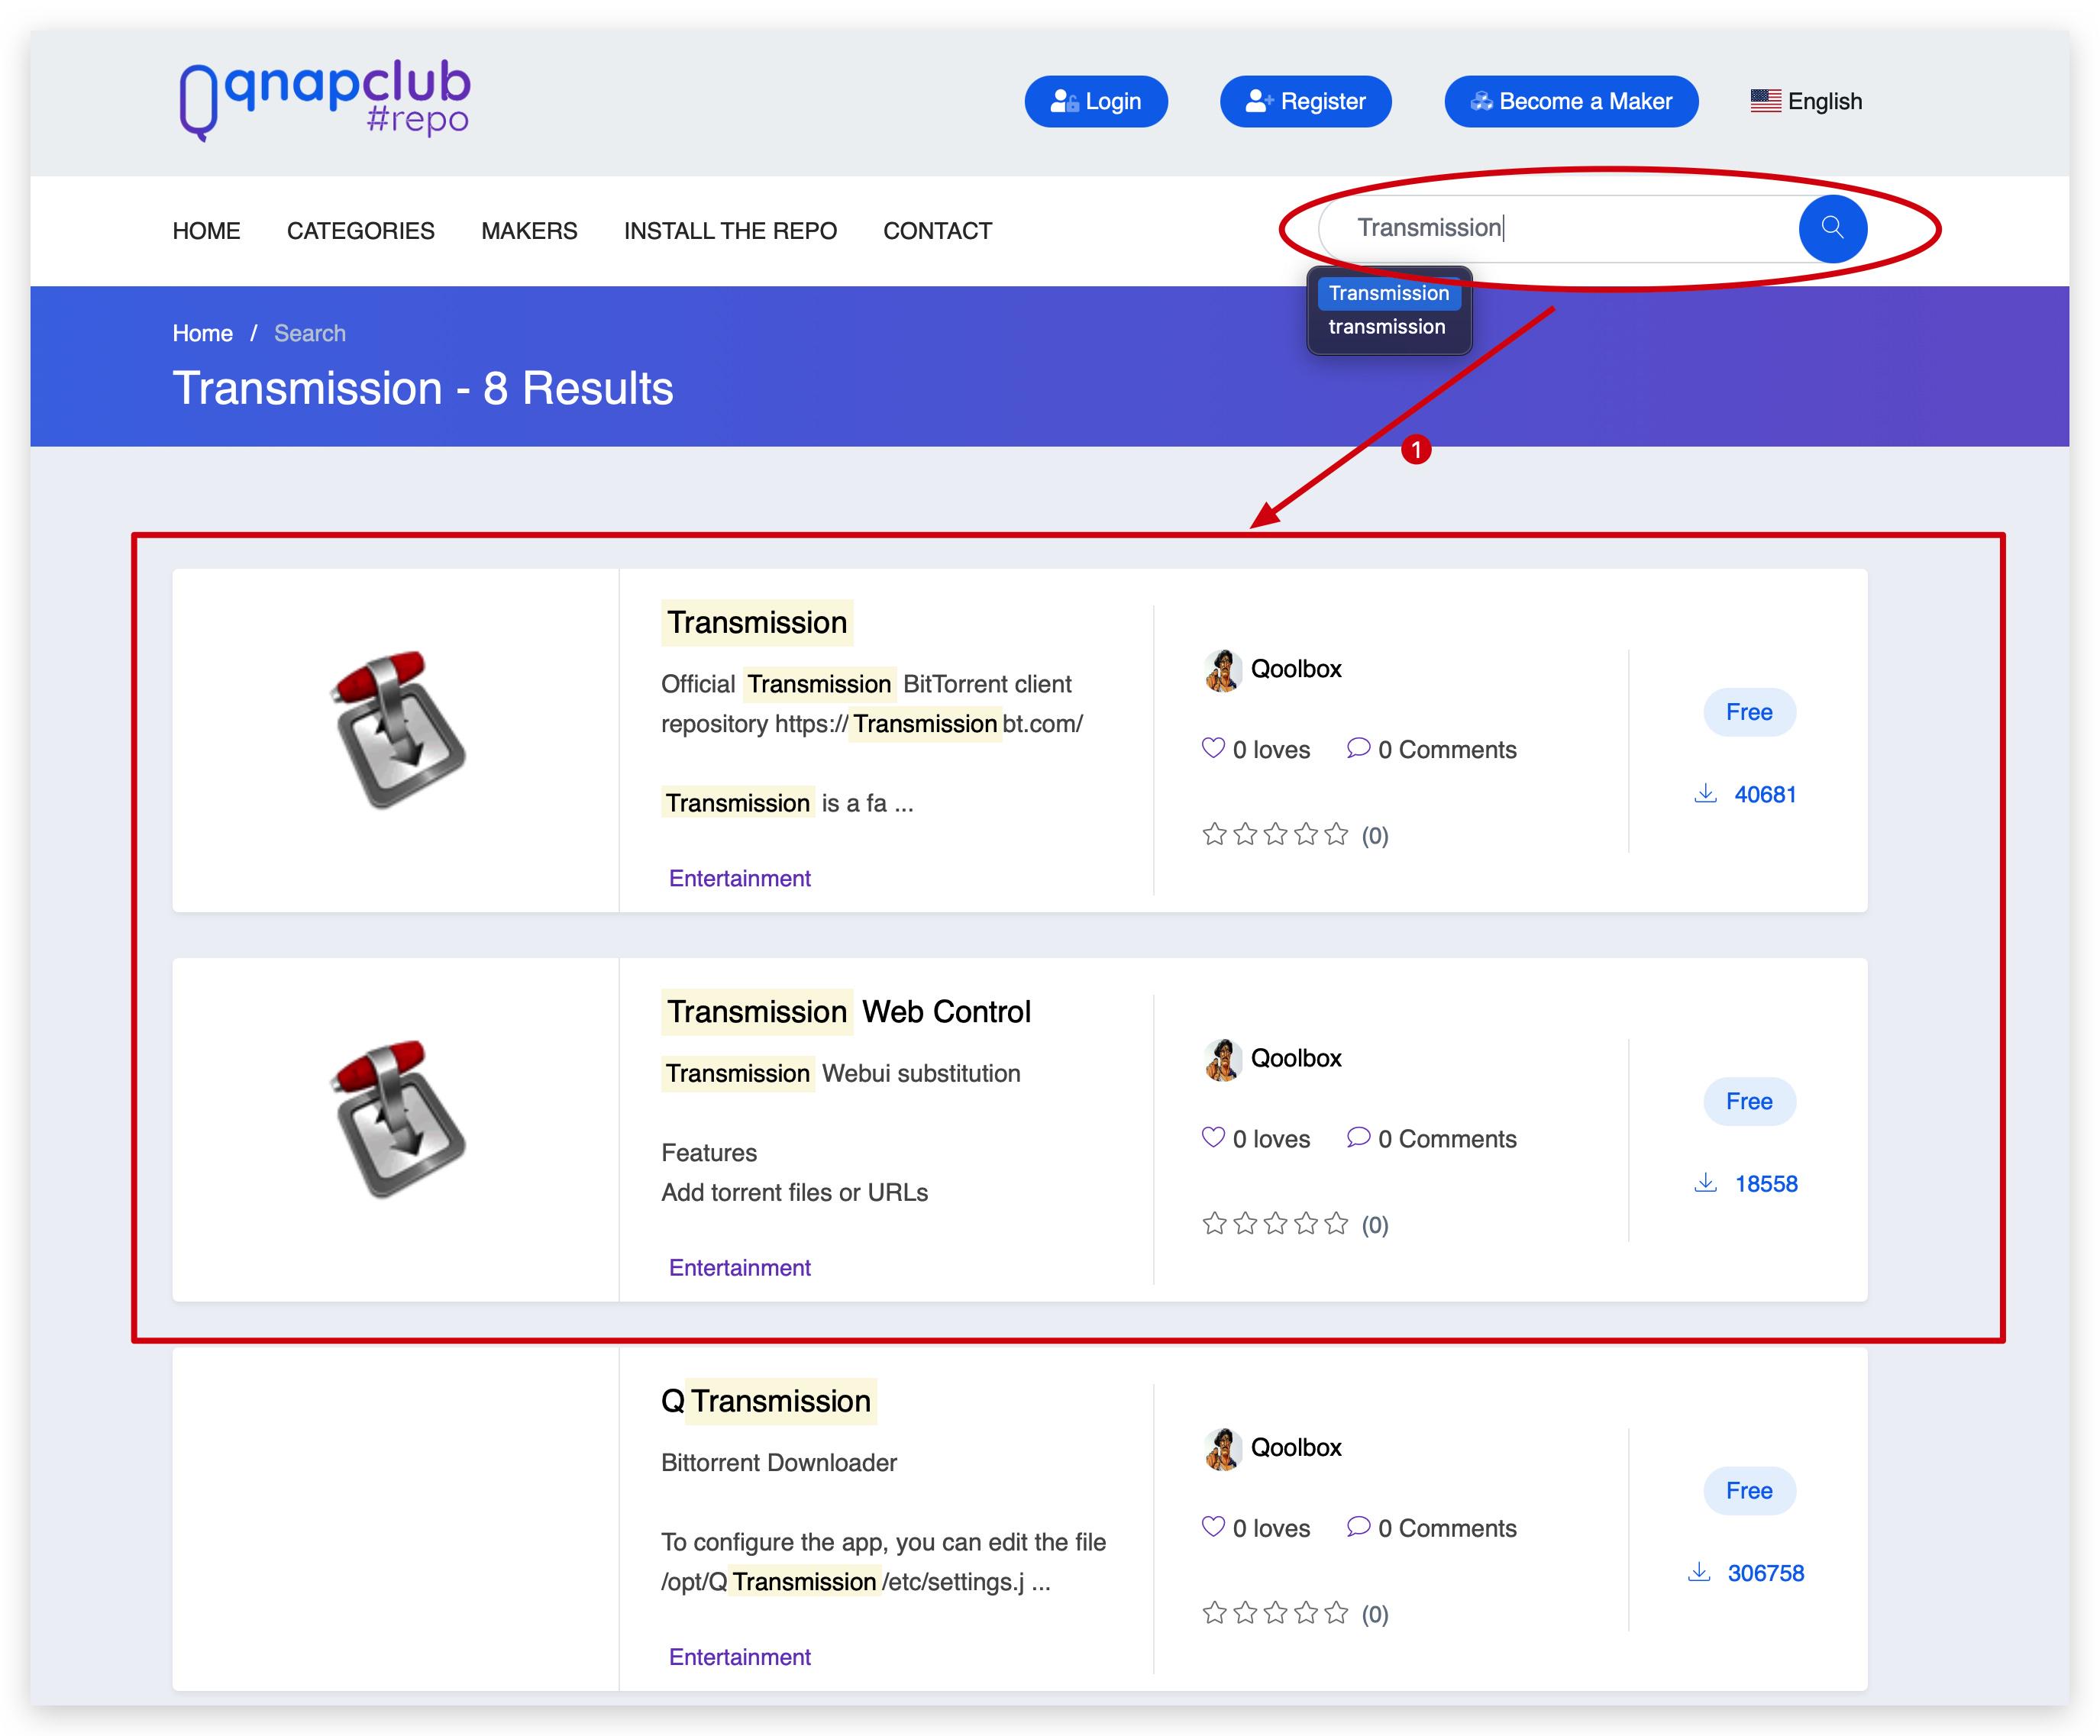Click star rating of Transmission Web Control

click(1275, 1225)
